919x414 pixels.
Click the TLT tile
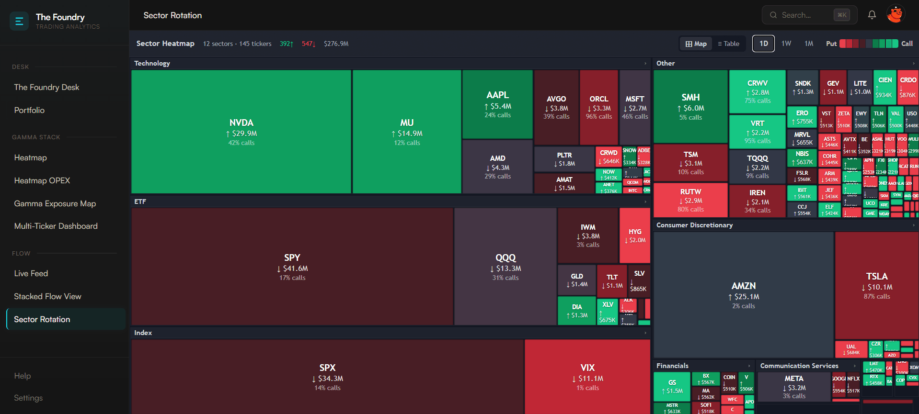click(612, 280)
